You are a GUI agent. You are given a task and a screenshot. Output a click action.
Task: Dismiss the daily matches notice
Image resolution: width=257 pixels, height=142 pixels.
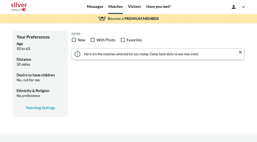(x=240, y=52)
